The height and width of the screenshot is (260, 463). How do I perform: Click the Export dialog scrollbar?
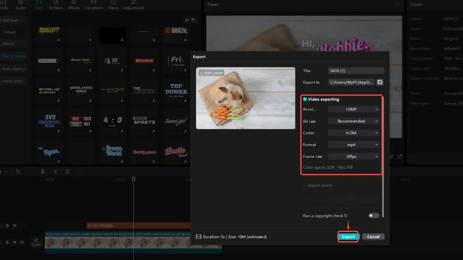coord(383,156)
